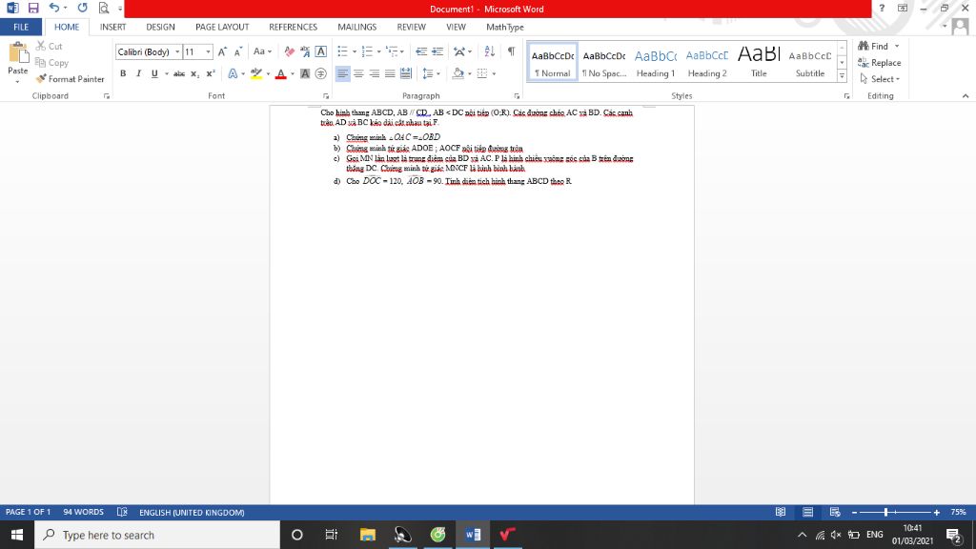Align text right

374,73
